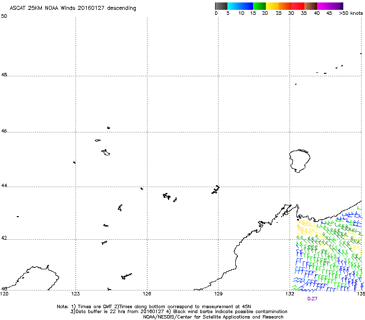
Task: Click the latitude label '50'
Action: 4,16
